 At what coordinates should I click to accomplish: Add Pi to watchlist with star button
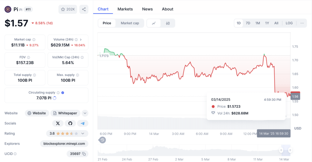(68, 9)
